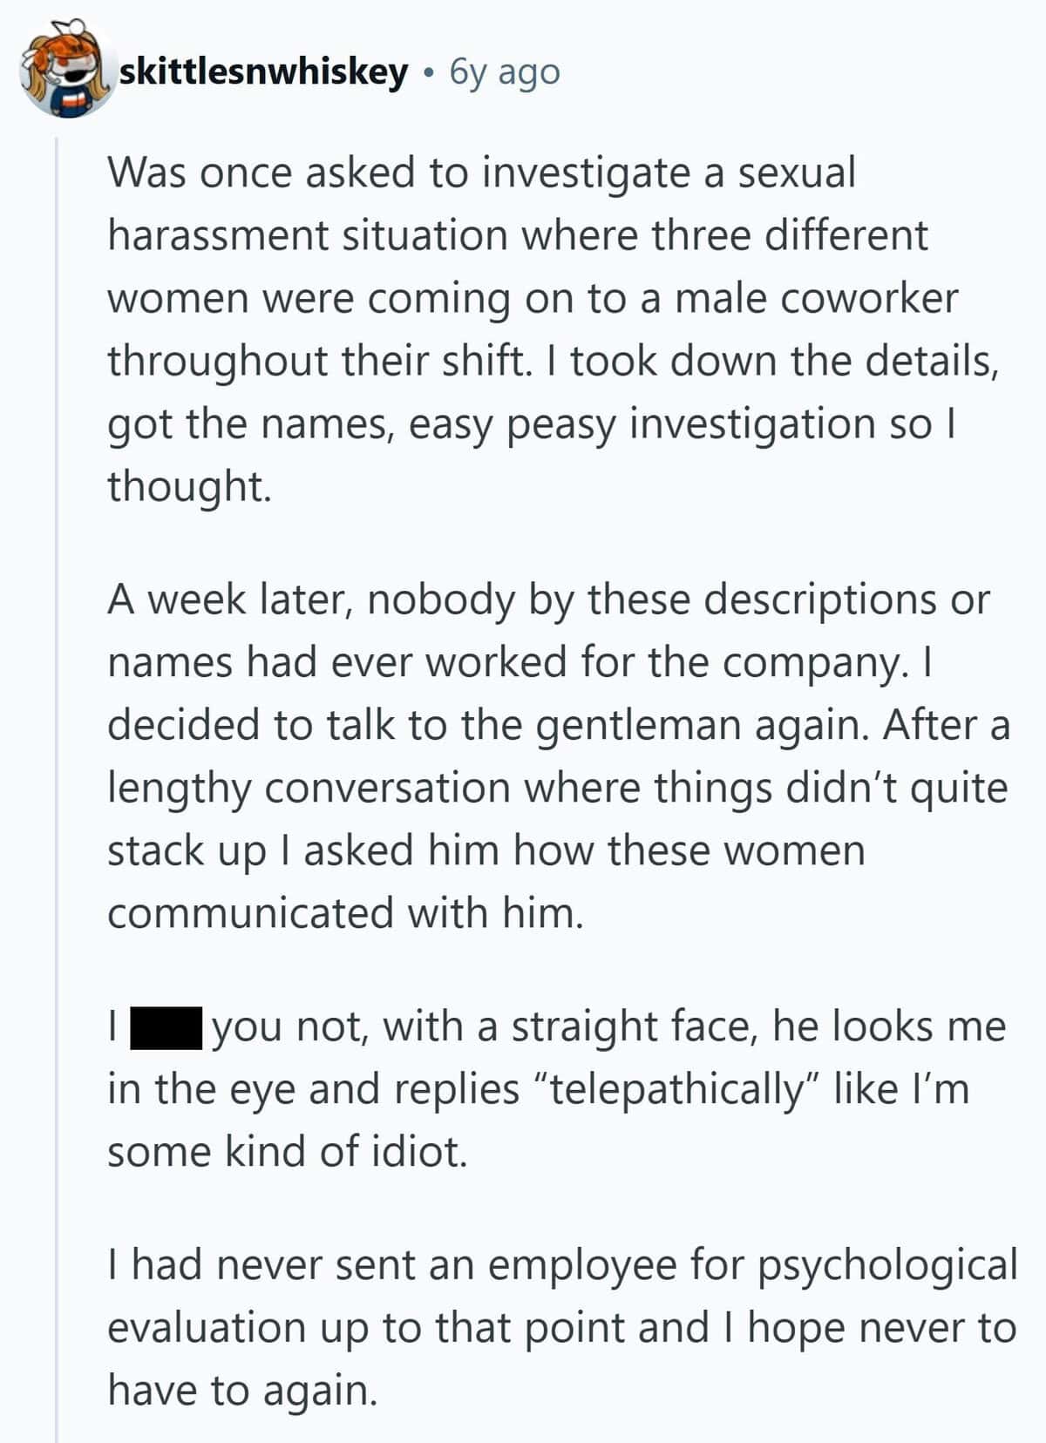Click the phrase "some kind of idiot"
Viewport: 1046px width, 1443px height.
(287, 1152)
